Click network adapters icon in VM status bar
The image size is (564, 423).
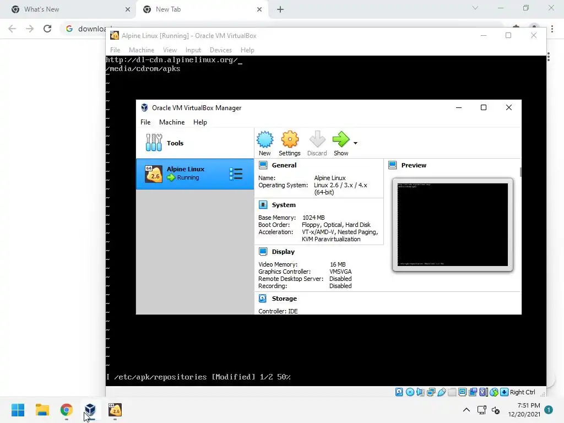[x=431, y=392]
